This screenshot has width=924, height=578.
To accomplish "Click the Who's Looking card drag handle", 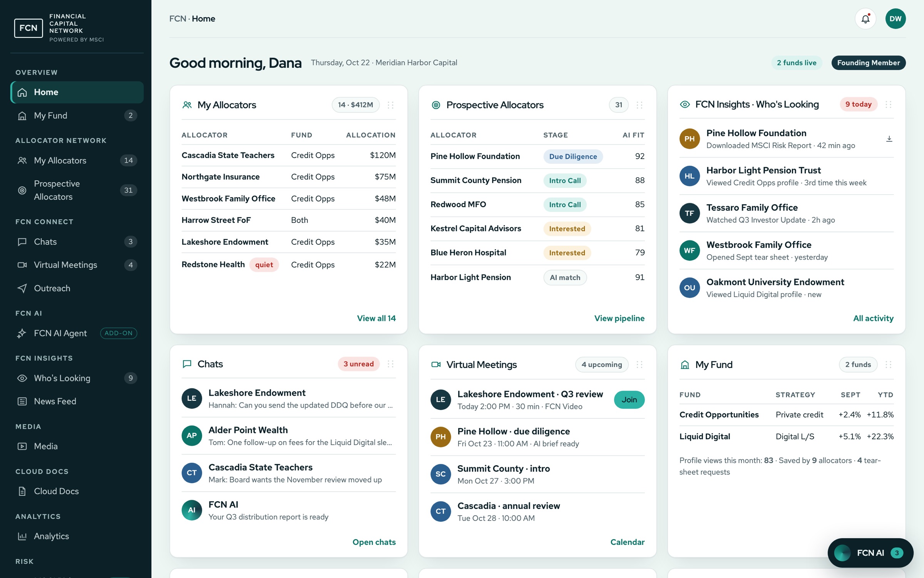I will 888,104.
